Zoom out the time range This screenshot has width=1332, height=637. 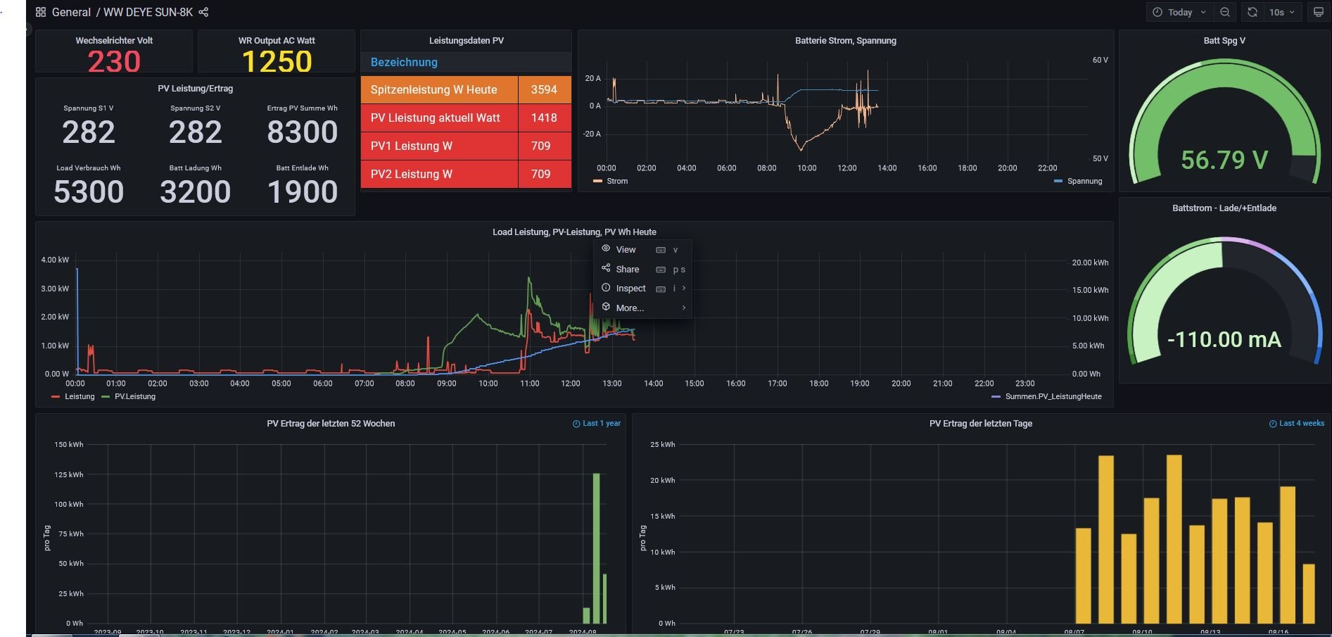point(1225,12)
